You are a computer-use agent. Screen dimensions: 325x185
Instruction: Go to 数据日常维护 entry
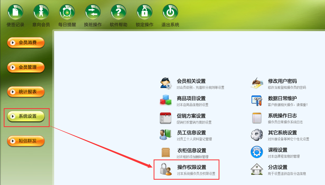[282, 98]
